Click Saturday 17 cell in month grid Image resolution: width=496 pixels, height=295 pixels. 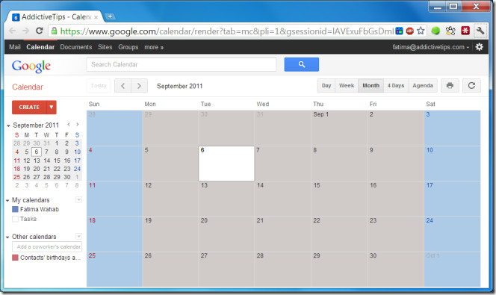[x=452, y=199]
